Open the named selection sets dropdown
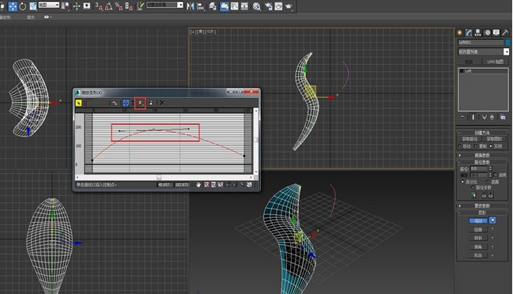The width and height of the screenshot is (513, 294). [x=164, y=5]
